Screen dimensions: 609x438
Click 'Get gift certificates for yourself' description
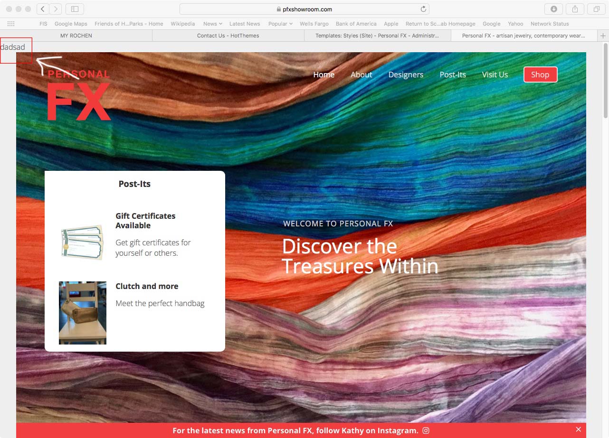click(153, 248)
